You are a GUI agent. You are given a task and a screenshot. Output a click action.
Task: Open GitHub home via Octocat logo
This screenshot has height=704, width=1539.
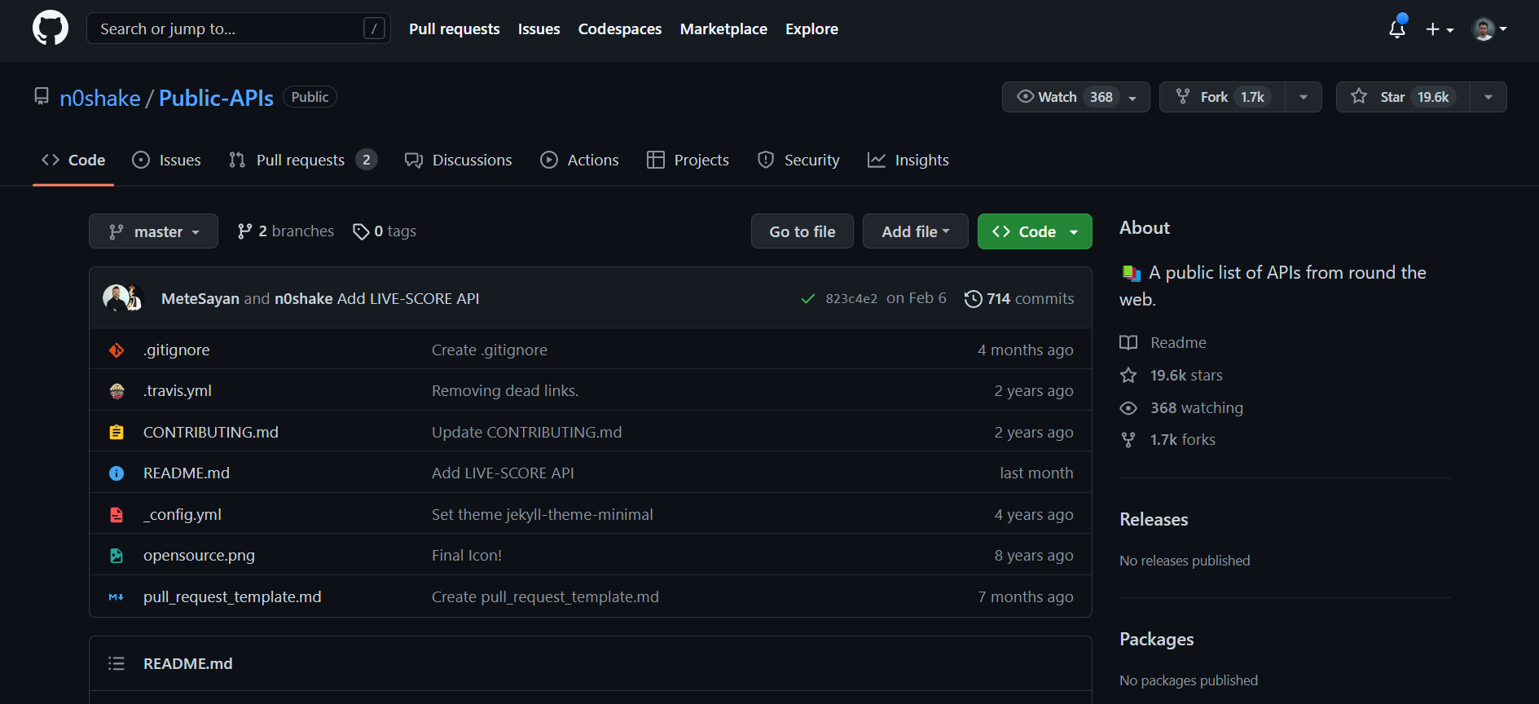pos(51,29)
